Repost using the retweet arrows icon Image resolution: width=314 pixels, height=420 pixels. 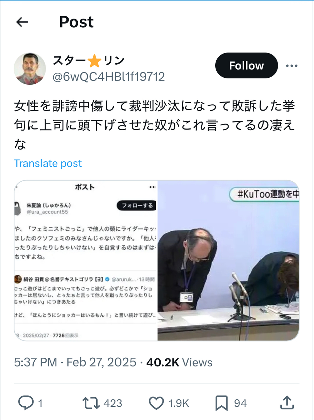click(x=90, y=403)
